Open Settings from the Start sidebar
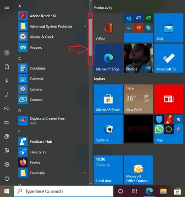185x197 pixels. (x=7, y=164)
